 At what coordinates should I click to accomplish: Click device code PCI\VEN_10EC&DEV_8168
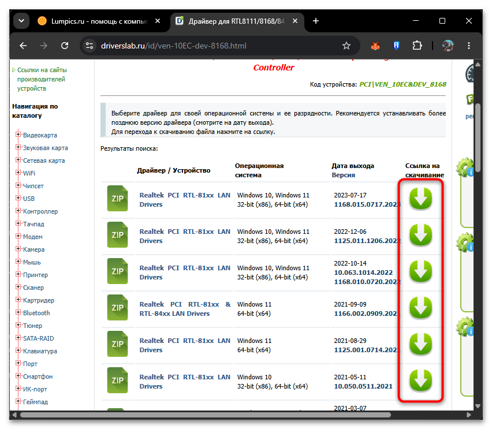coord(402,84)
